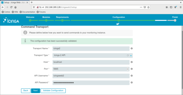Jump to Modules wizard step
The image size is (183, 95).
pyautogui.click(x=46, y=19)
